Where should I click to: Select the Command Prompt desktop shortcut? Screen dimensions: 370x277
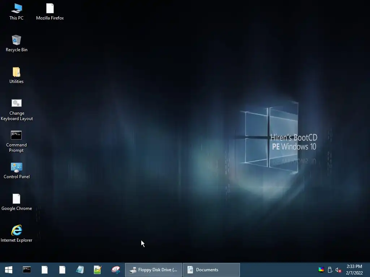coord(16,141)
